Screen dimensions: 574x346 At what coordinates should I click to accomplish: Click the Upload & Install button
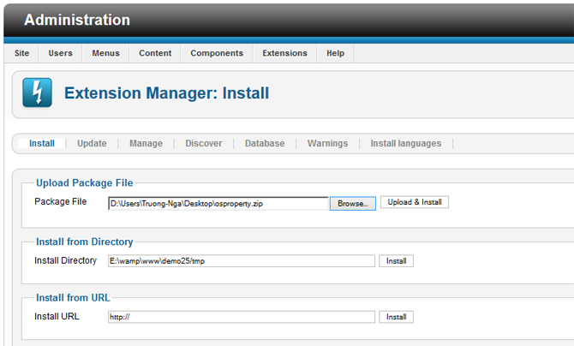pos(415,202)
